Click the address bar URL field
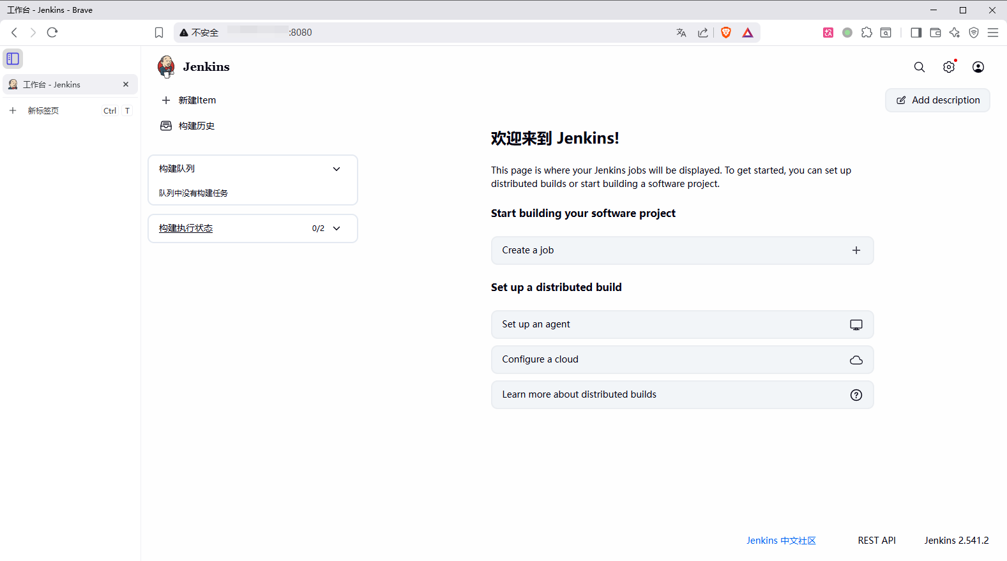 tap(447, 33)
